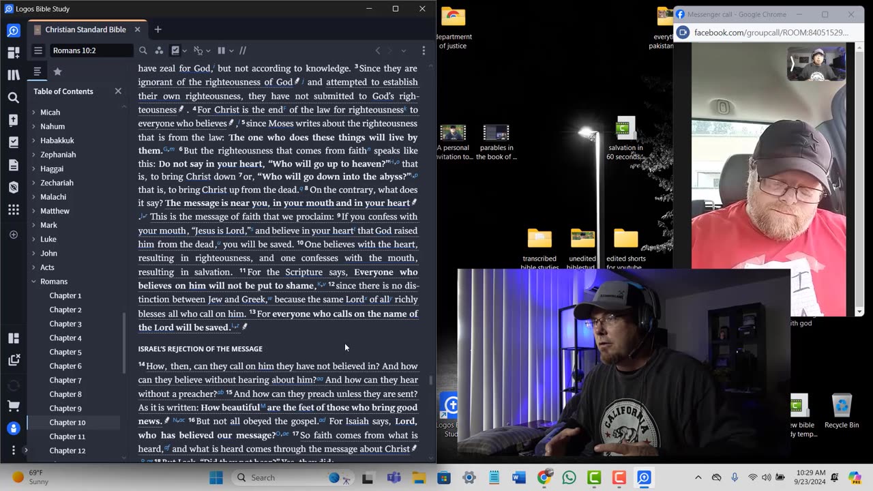Open the Library icon in Logos sidebar

[x=13, y=75]
